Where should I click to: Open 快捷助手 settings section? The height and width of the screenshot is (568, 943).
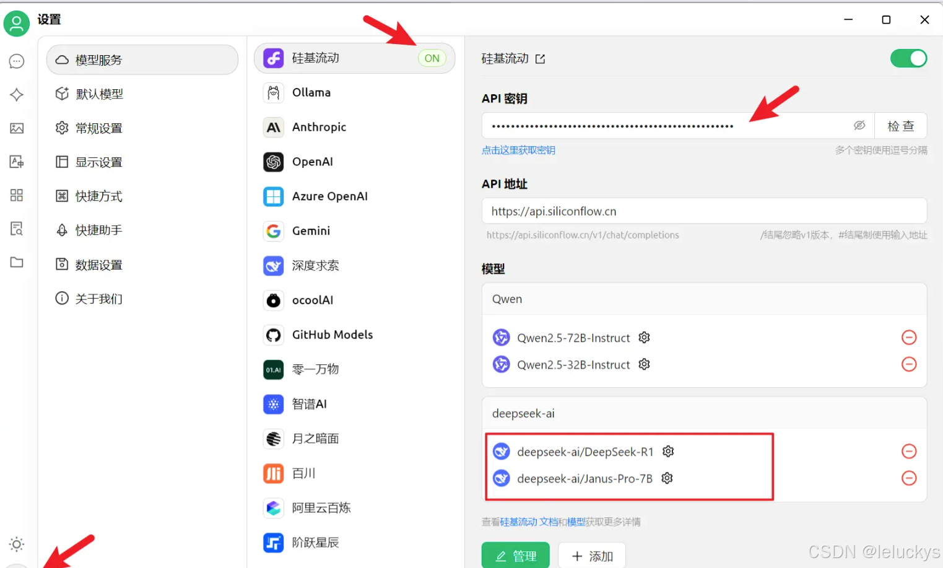[x=142, y=230]
